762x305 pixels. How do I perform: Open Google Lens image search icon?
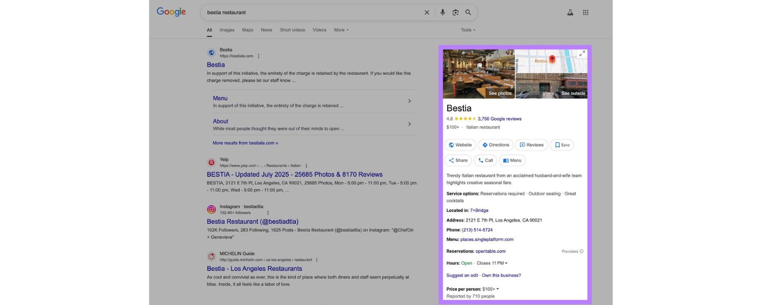pos(456,13)
